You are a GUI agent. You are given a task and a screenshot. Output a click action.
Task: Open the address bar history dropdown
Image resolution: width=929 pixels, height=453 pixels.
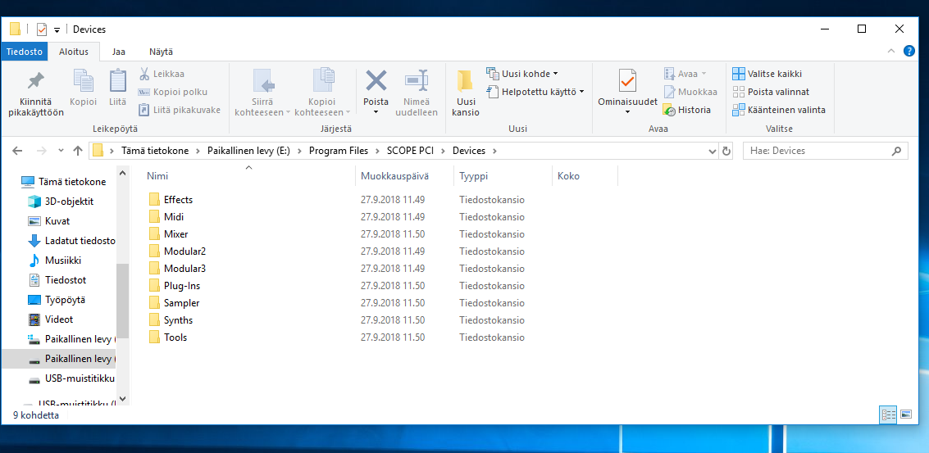(712, 151)
